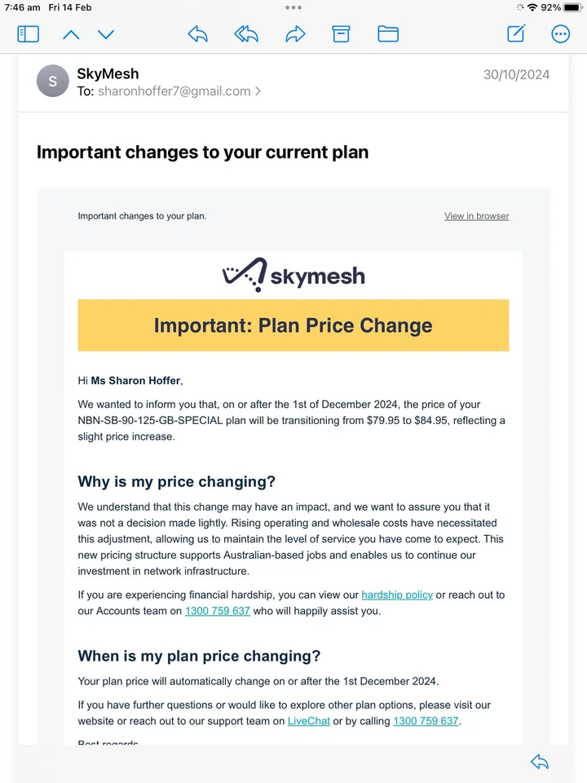Image resolution: width=587 pixels, height=783 pixels.
Task: Open the LiveChat support link
Action: [x=308, y=720]
